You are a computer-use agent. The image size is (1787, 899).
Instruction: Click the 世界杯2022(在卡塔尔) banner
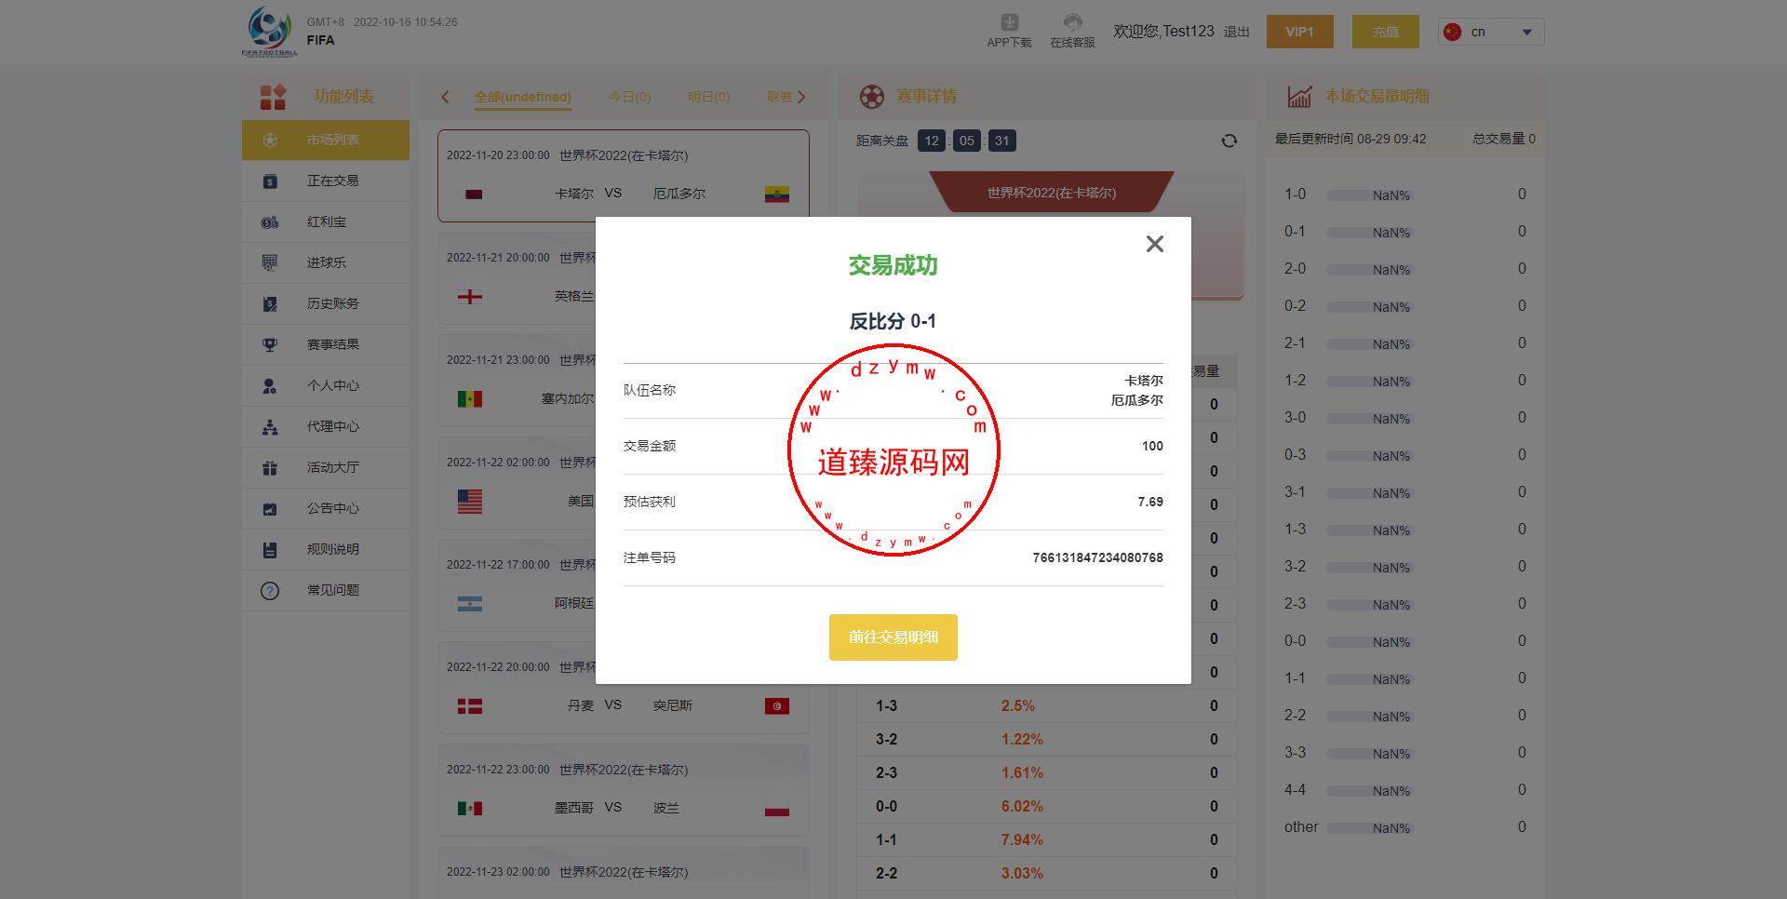click(x=1051, y=193)
